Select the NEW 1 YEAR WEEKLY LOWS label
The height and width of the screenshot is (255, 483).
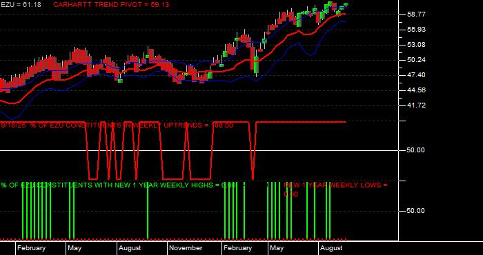click(x=335, y=190)
